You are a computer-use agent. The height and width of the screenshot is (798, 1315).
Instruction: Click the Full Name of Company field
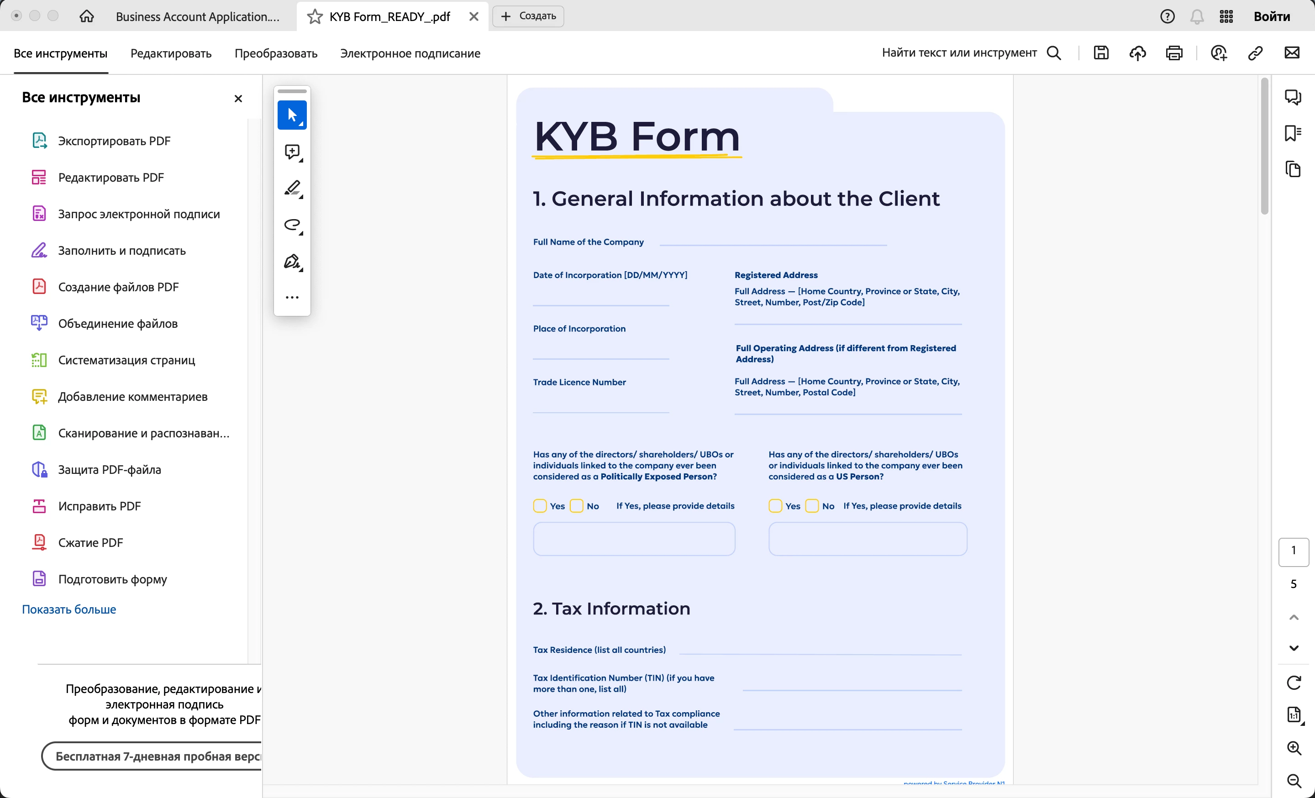pos(773,241)
